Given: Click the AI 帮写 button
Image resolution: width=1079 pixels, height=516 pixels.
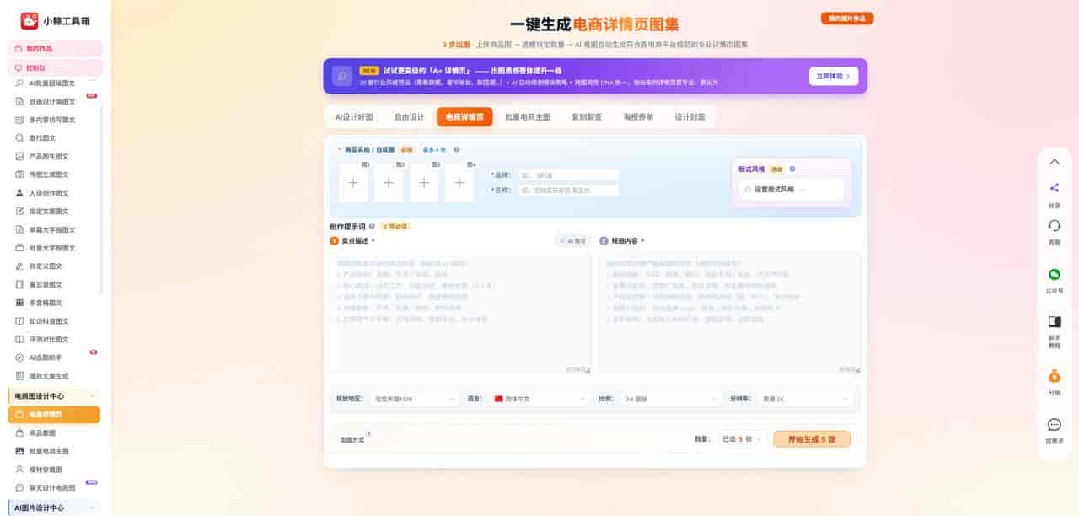Looking at the screenshot, I should click(572, 241).
